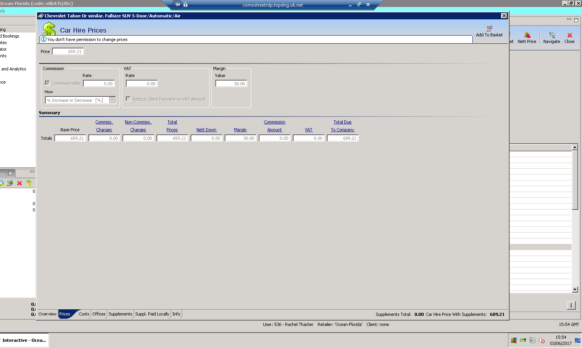Click 'and Analytics' in the left sidebar

click(14, 69)
